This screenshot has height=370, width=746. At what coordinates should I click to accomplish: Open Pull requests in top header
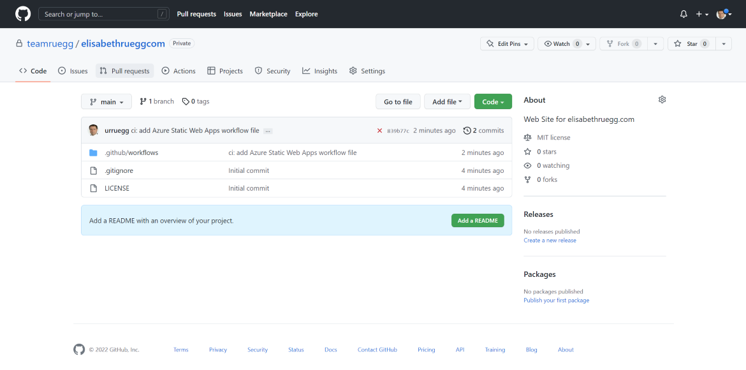coord(196,14)
